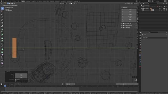Select the Move tool in toolbar
This screenshot has width=168, height=94.
pos(2,14)
